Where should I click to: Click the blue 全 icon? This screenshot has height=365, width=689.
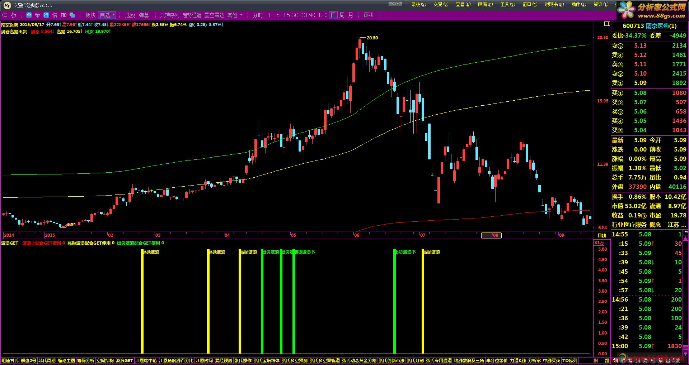[29, 15]
